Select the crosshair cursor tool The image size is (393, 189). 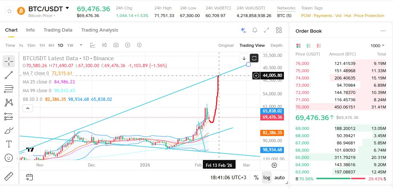(x=9, y=61)
